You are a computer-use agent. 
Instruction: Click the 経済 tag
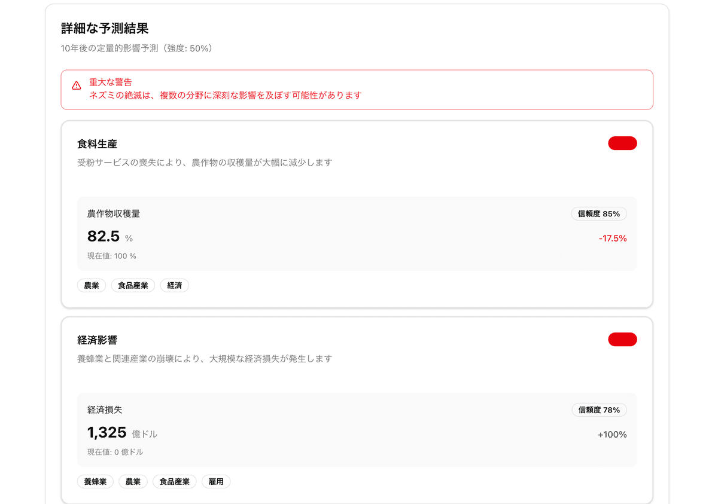[x=175, y=286]
